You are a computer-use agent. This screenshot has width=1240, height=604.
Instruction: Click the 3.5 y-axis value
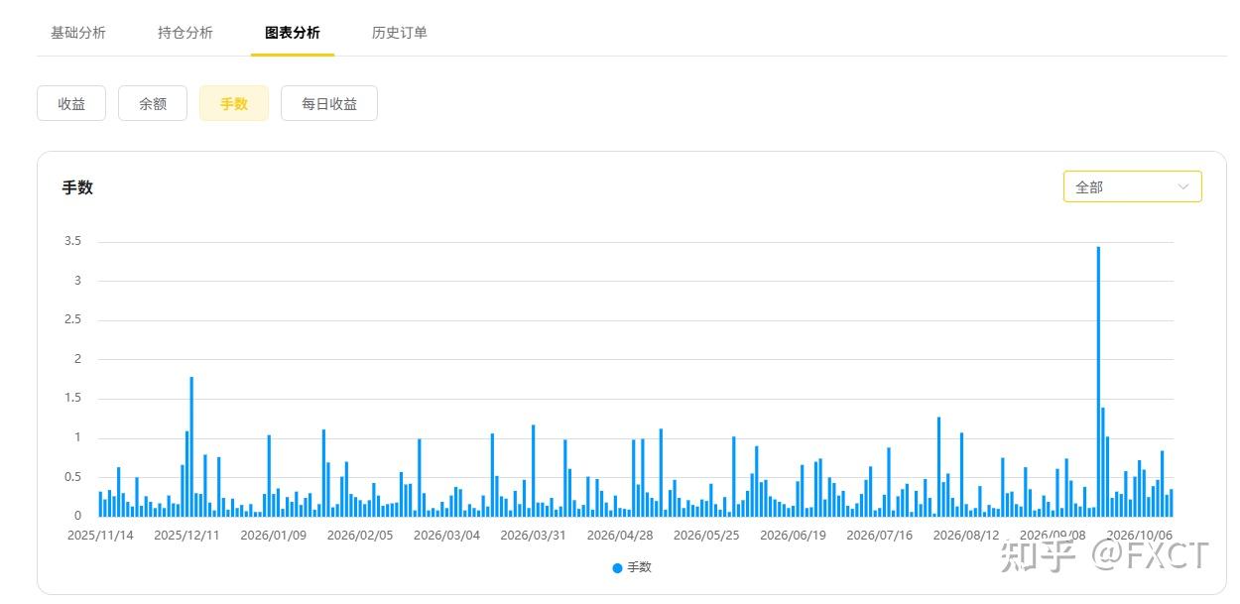tap(72, 242)
